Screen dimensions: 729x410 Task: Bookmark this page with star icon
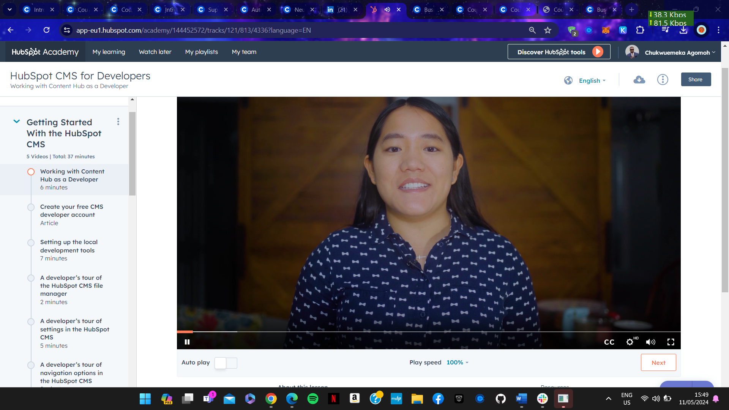(548, 30)
